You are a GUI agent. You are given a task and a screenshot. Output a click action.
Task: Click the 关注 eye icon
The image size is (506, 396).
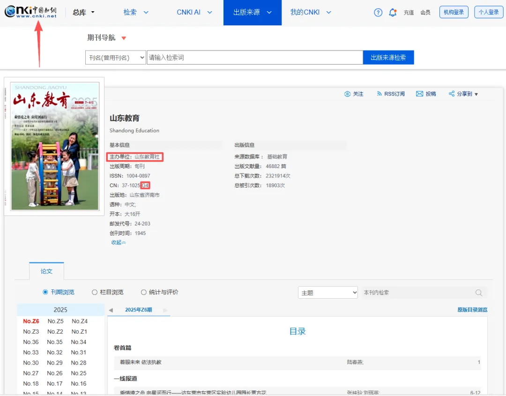[347, 94]
